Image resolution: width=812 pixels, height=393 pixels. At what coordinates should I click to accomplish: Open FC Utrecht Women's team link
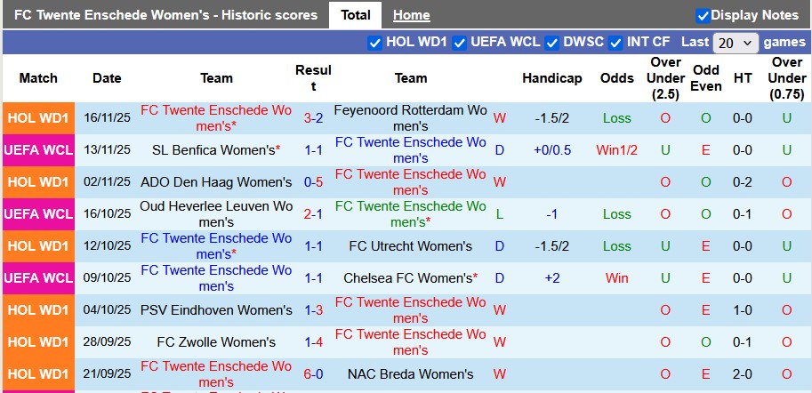(x=410, y=246)
